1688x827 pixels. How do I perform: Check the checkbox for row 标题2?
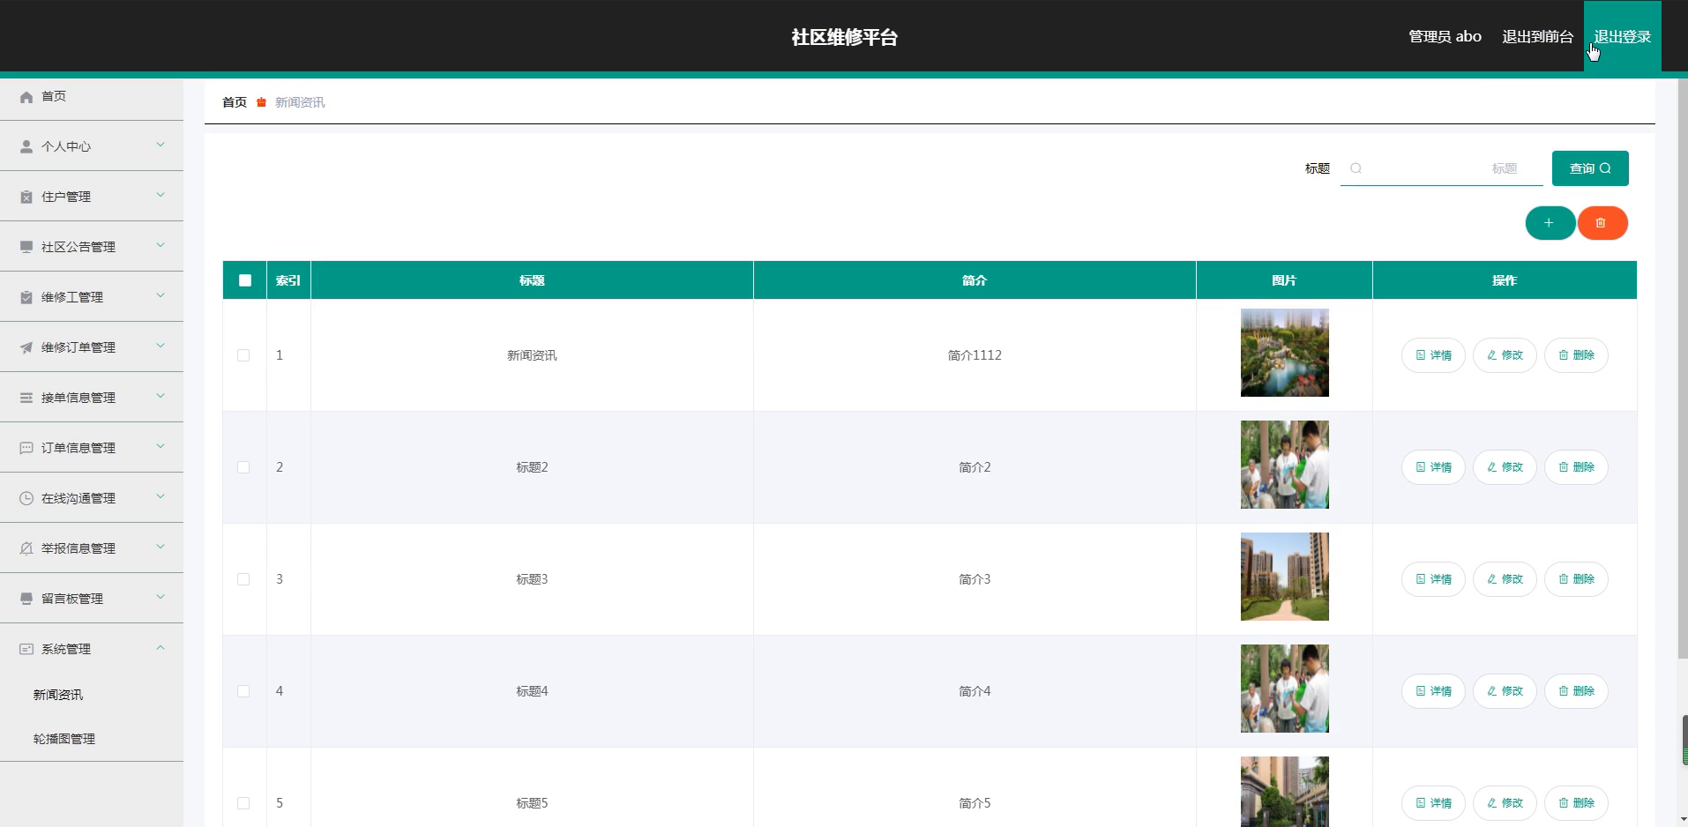click(x=243, y=467)
